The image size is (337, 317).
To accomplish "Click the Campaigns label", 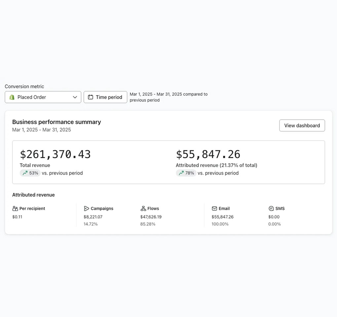I will click(102, 209).
